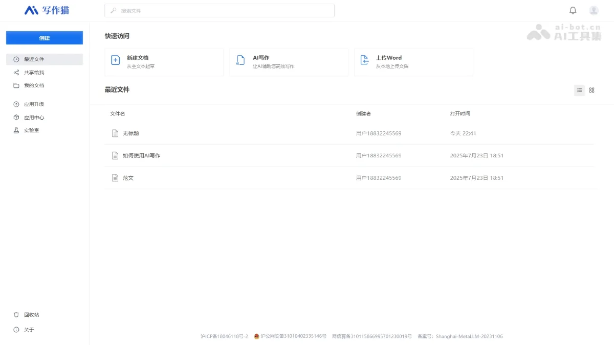
Task: Choose 上传Word quick access card
Action: [x=413, y=62]
